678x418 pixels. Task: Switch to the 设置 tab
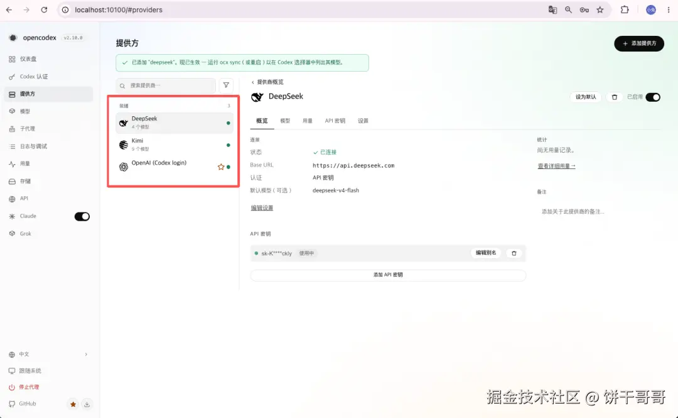point(363,121)
